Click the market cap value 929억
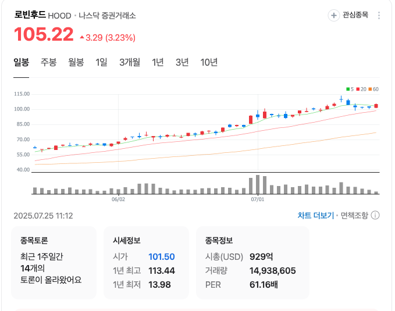This screenshot has height=311, width=395. 261,257
